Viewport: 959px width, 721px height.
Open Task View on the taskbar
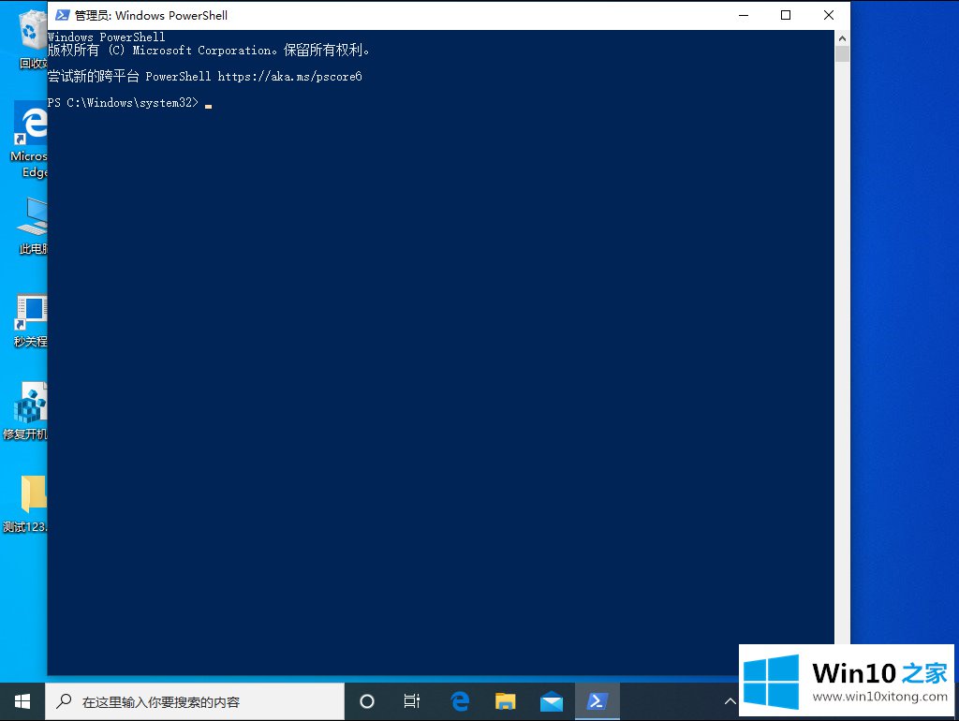412,701
